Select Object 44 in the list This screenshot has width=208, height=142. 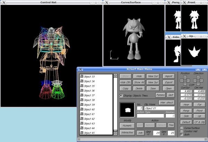(89, 128)
